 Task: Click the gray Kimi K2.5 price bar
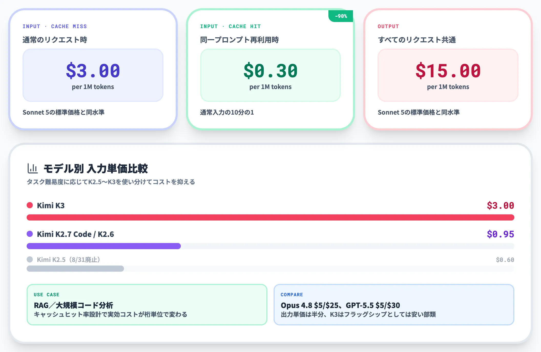point(75,269)
